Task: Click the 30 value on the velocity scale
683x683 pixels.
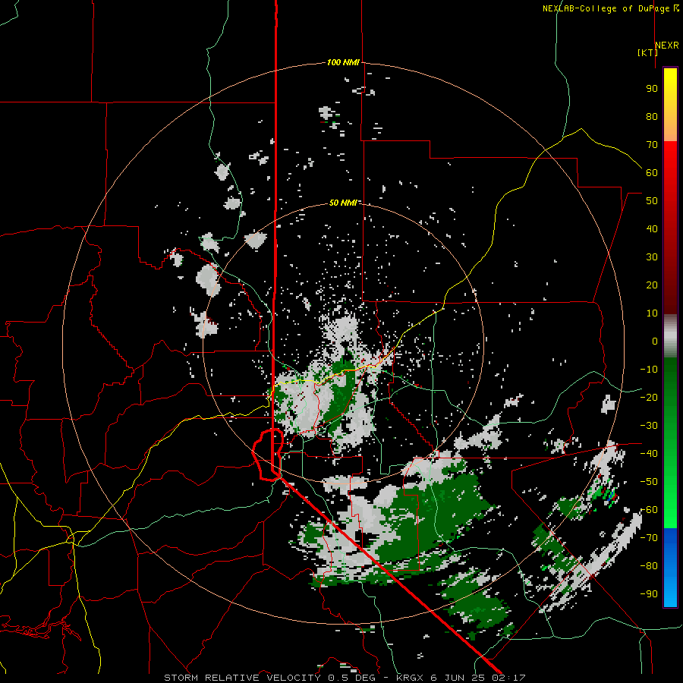Action: (652, 257)
